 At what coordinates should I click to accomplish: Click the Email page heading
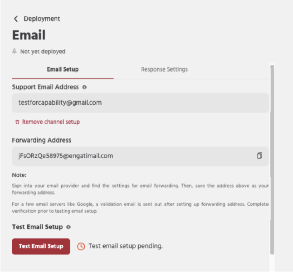coord(29,35)
